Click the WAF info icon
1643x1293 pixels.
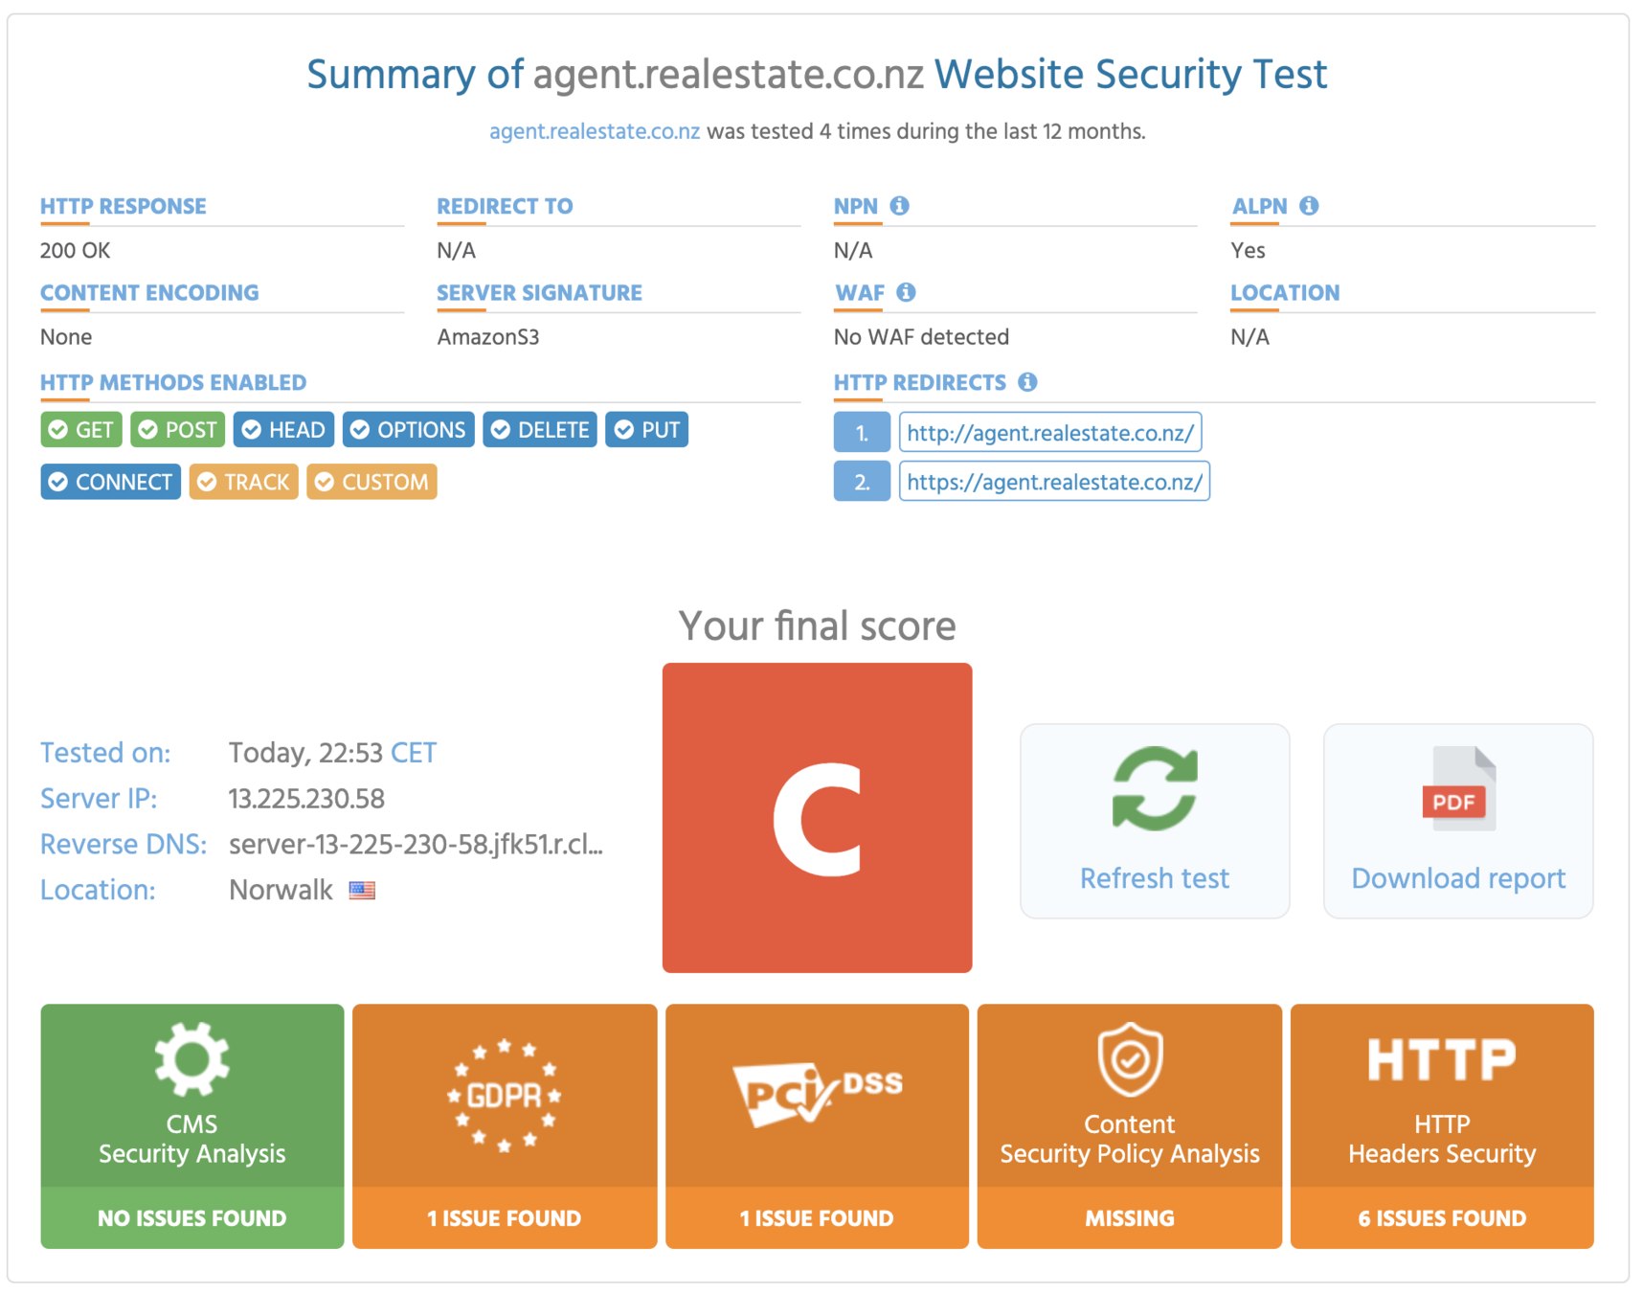(906, 292)
